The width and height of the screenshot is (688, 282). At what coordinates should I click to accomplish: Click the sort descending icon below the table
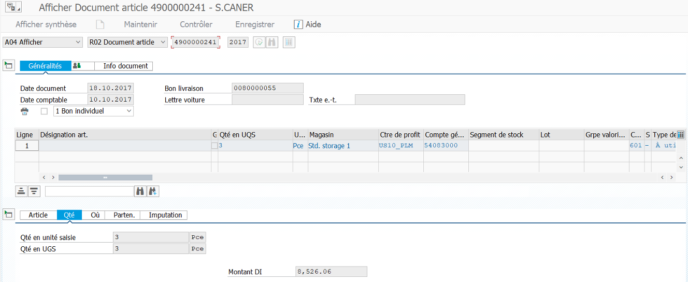point(34,191)
